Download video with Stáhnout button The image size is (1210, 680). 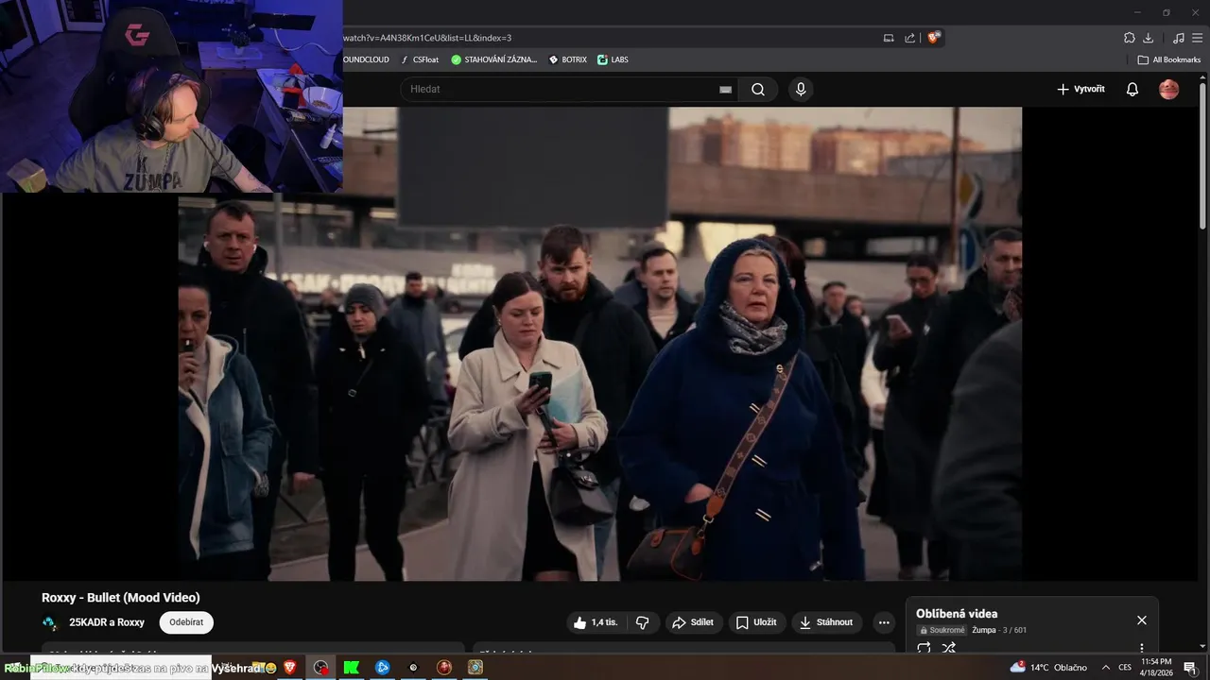[x=826, y=622]
